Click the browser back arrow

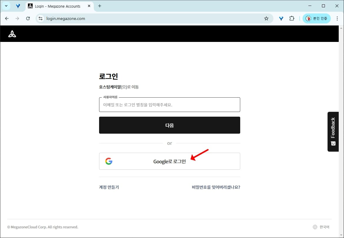7,18
